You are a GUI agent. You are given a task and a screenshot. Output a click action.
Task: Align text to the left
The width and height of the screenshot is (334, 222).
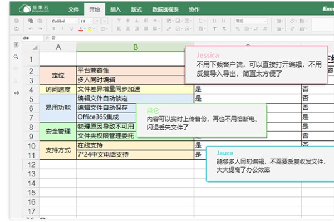119,29
